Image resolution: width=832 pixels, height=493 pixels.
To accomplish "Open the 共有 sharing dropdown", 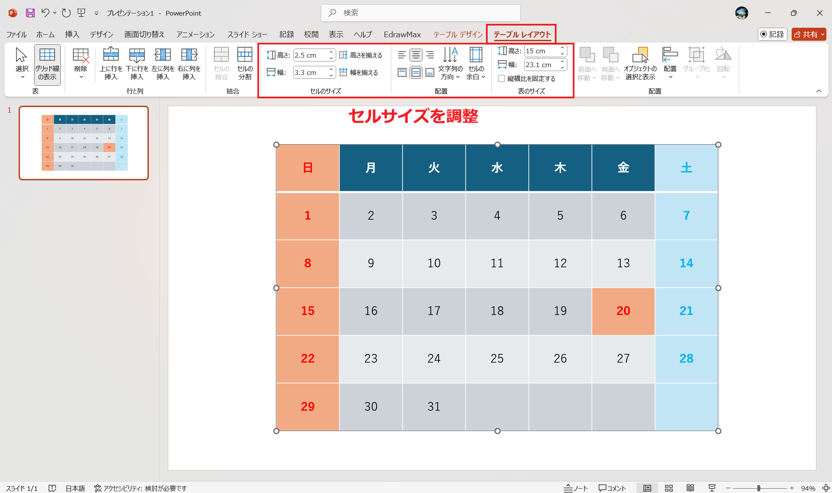I will [808, 34].
